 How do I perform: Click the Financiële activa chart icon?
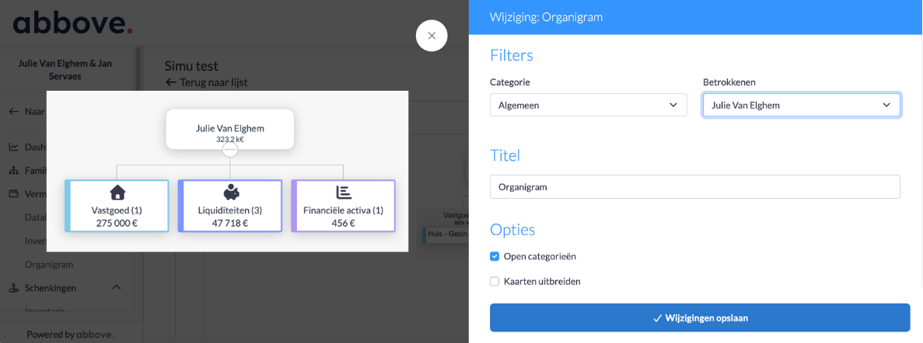(343, 192)
